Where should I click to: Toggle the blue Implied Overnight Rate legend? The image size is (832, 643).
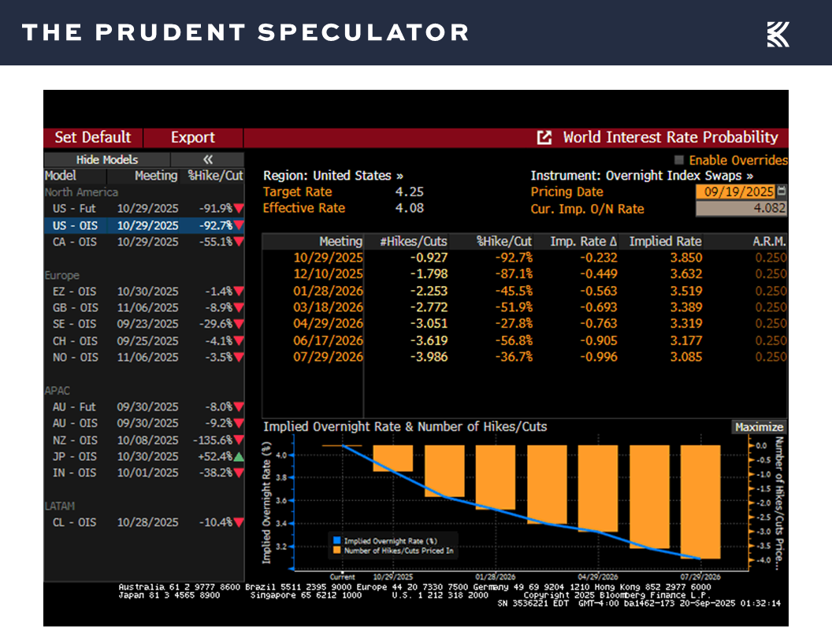[x=336, y=541]
